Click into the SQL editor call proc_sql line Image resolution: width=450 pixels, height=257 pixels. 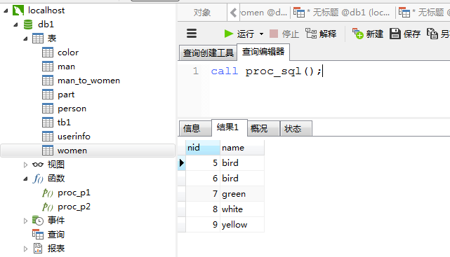[x=266, y=71]
